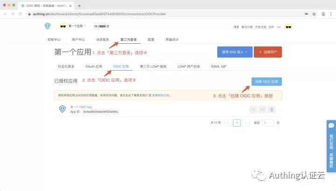Click browser back arrow
Viewport: 336px width, 191px height.
pos(5,14)
